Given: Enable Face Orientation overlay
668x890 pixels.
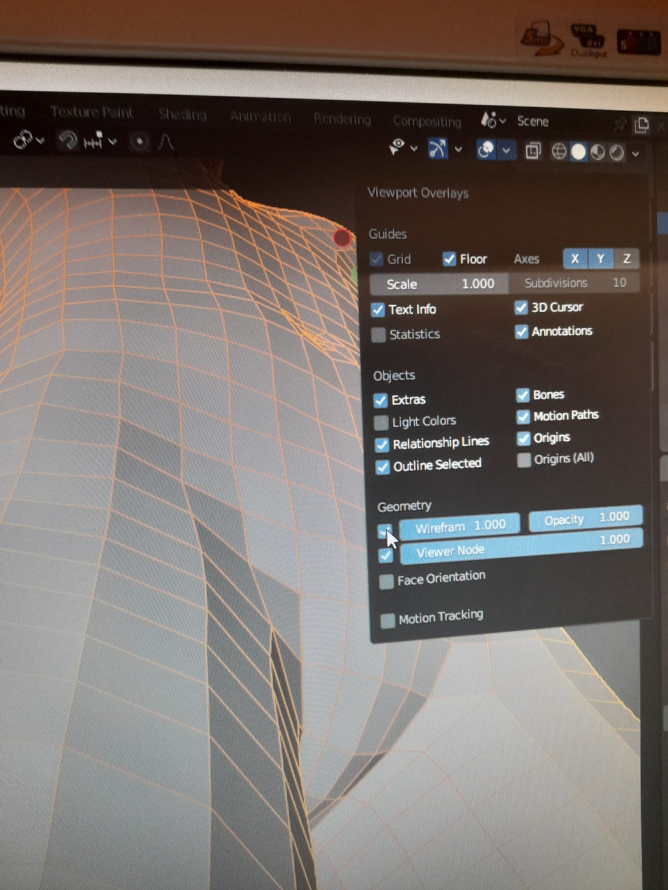Looking at the screenshot, I should (x=386, y=581).
